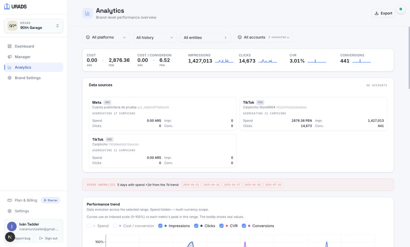410x247 pixels.
Task: Click the All accounts globe icon
Action: tap(240, 37)
